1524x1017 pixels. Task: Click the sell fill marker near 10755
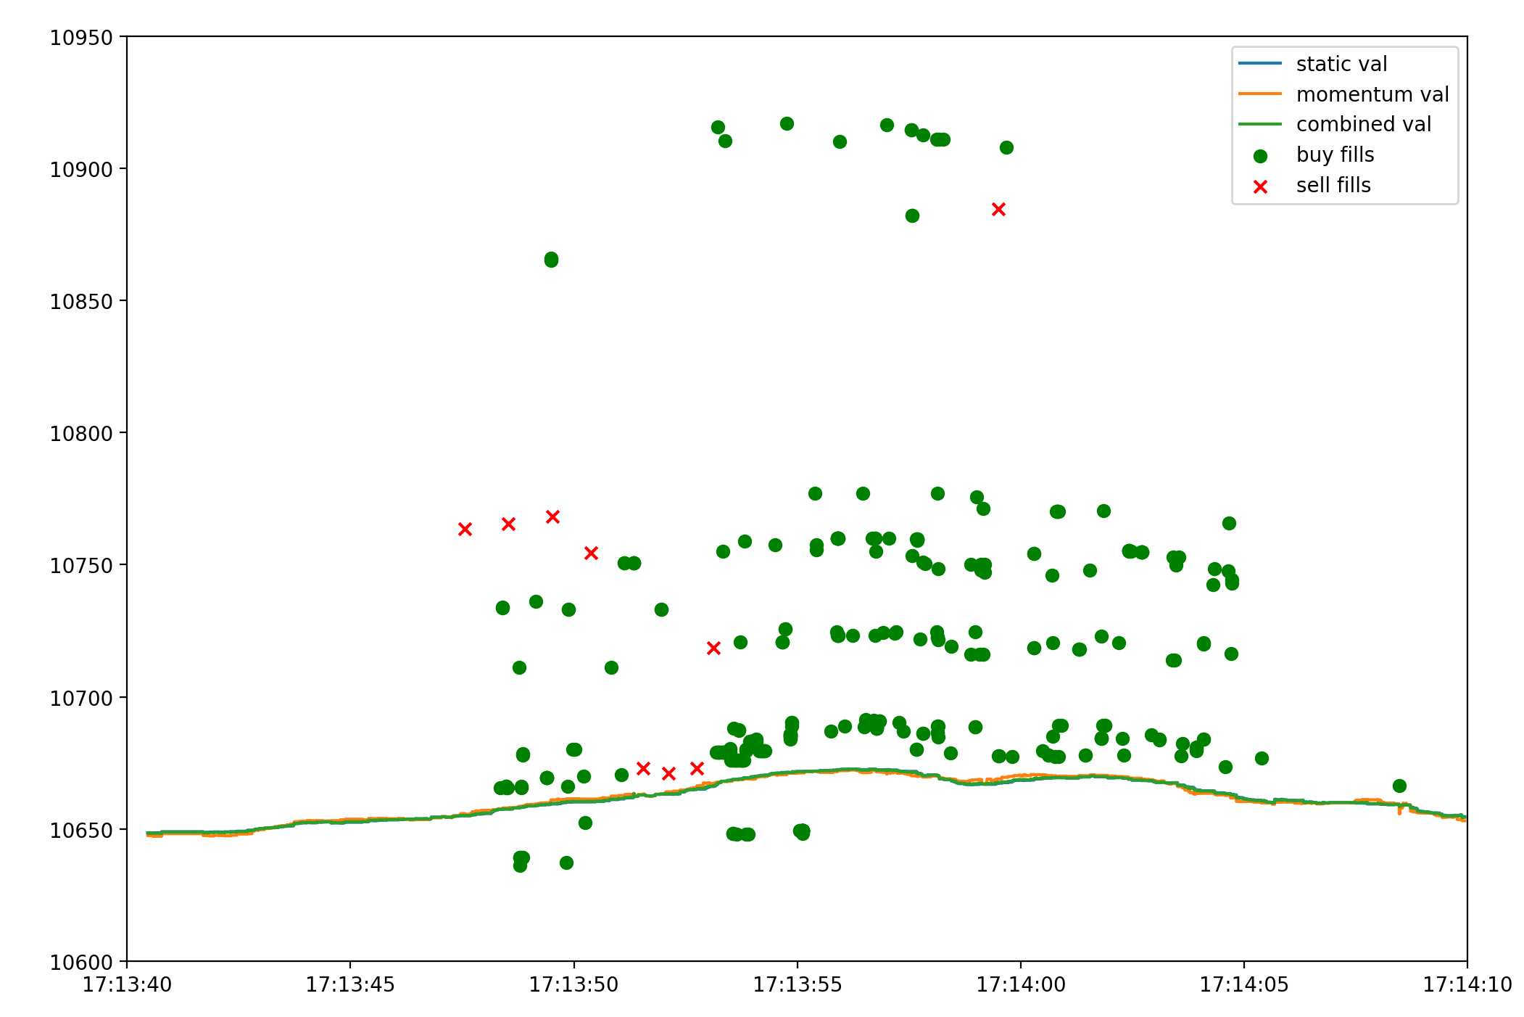point(591,553)
